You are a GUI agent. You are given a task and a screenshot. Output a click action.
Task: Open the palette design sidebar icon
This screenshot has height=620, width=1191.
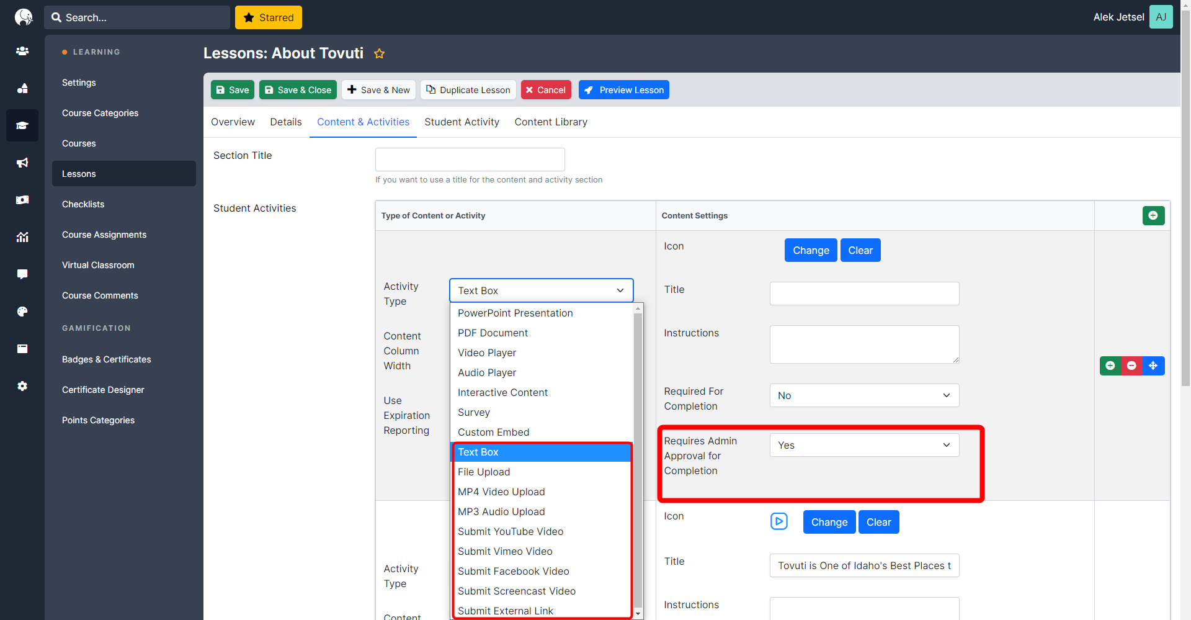[22, 312]
